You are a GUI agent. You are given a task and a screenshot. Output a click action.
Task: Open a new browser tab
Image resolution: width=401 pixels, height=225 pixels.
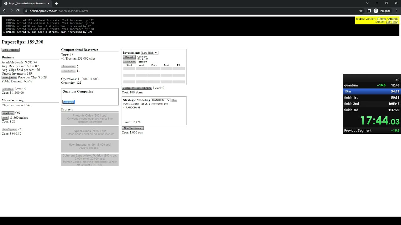pyautogui.click(x=56, y=3)
